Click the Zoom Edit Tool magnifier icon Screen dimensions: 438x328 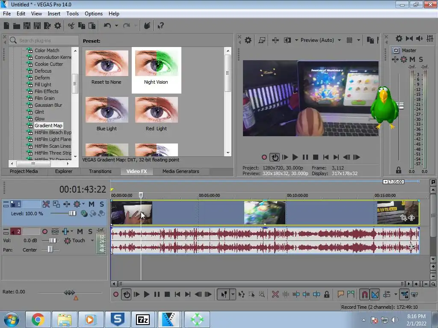[262, 294]
